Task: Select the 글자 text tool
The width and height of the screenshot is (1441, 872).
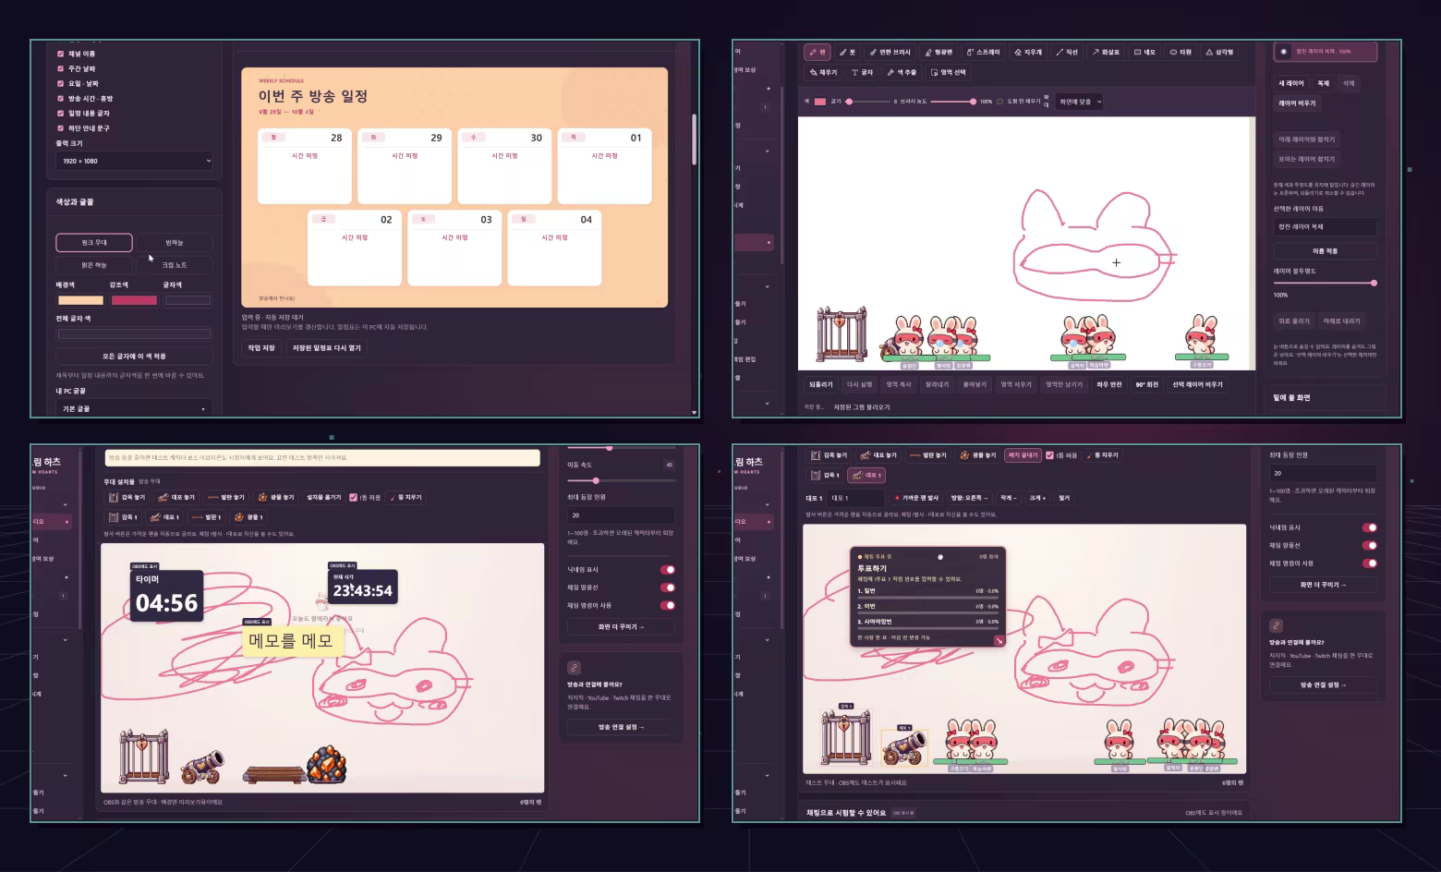Action: coord(862,72)
